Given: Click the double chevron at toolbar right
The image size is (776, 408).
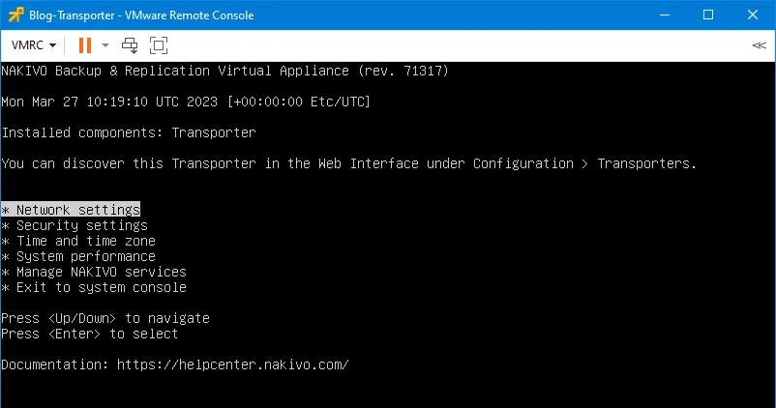Looking at the screenshot, I should pyautogui.click(x=759, y=45).
